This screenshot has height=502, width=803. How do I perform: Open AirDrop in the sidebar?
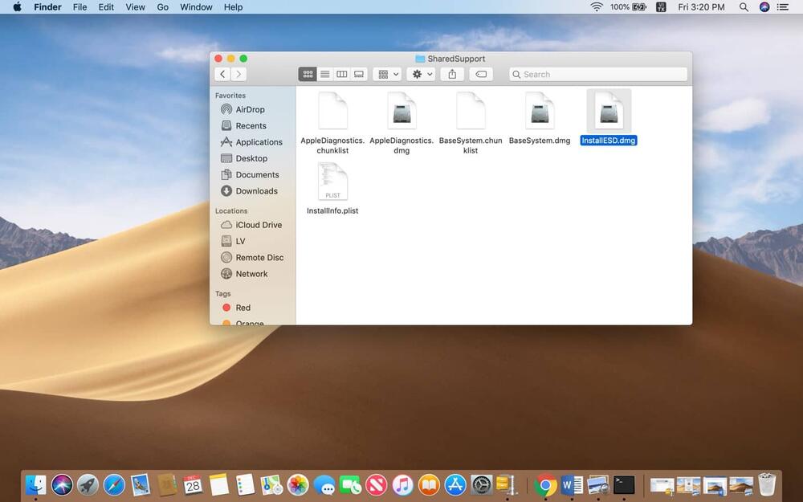[250, 109]
